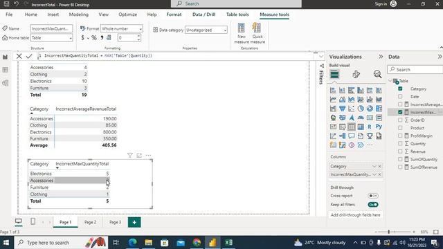Uncheck the IncorrectMax measure checkbox
The height and width of the screenshot is (249, 443).
(x=400, y=112)
